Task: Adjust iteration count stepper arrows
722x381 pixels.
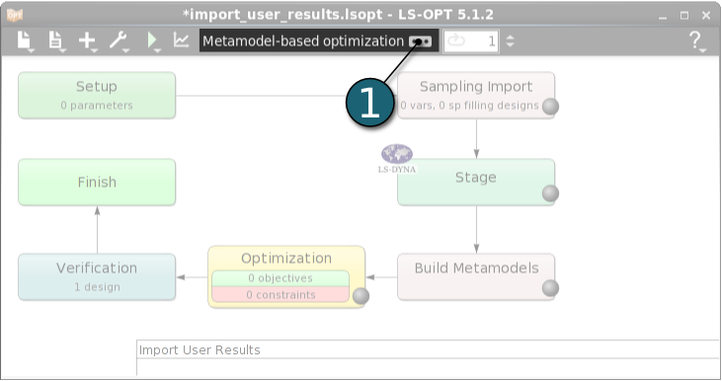Action: coord(510,40)
